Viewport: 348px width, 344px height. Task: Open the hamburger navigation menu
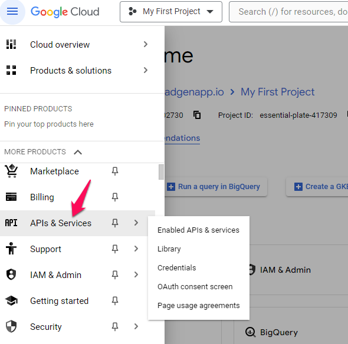pyautogui.click(x=12, y=11)
